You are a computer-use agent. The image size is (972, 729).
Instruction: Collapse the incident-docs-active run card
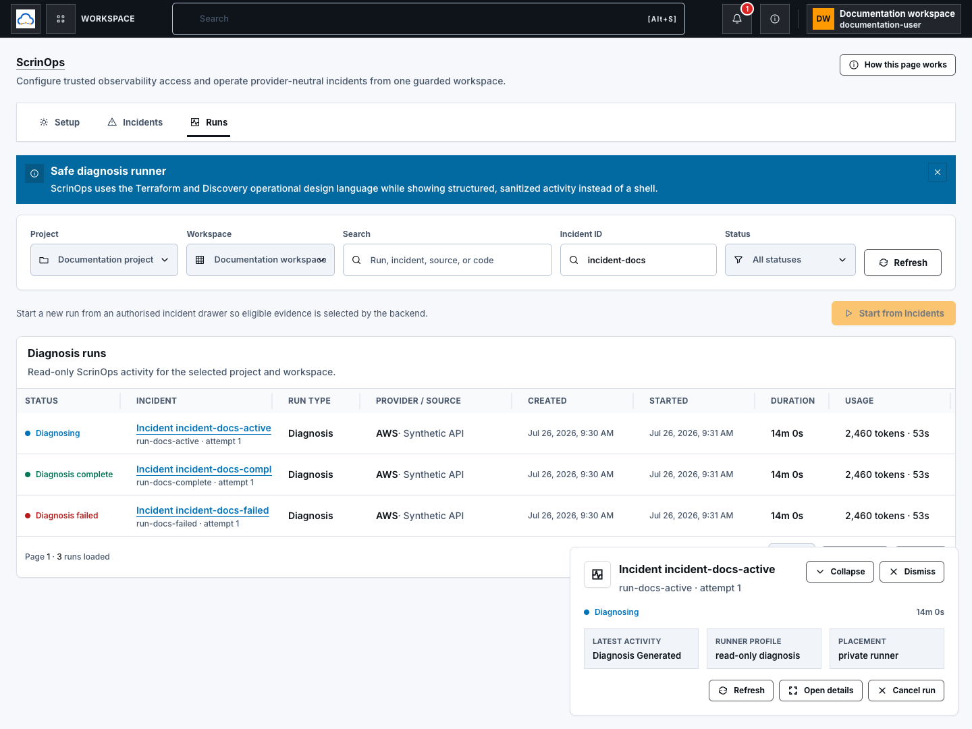[x=840, y=572]
